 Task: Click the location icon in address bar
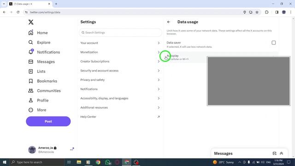245,12
